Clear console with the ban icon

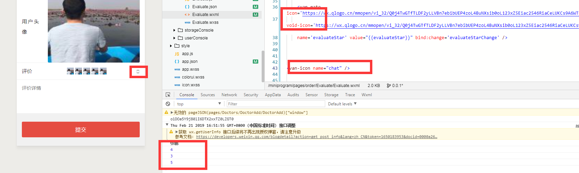tap(168, 104)
